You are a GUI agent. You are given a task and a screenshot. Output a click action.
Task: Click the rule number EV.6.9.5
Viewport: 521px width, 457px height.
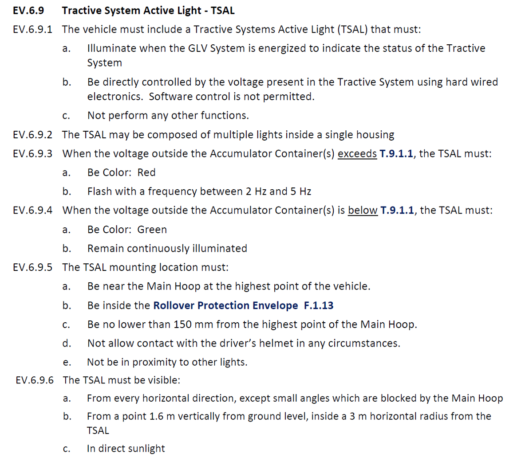[33, 267]
